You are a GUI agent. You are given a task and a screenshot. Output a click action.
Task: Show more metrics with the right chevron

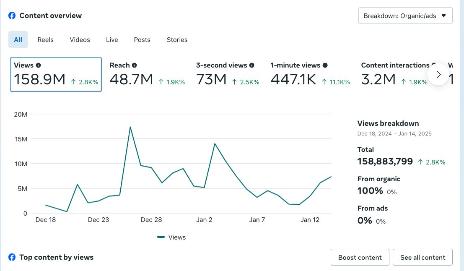pyautogui.click(x=438, y=74)
